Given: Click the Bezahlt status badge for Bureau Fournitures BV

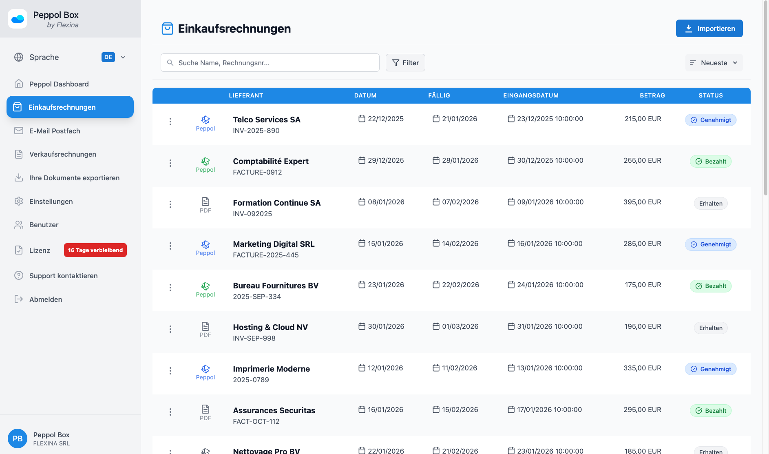Looking at the screenshot, I should pyautogui.click(x=710, y=286).
